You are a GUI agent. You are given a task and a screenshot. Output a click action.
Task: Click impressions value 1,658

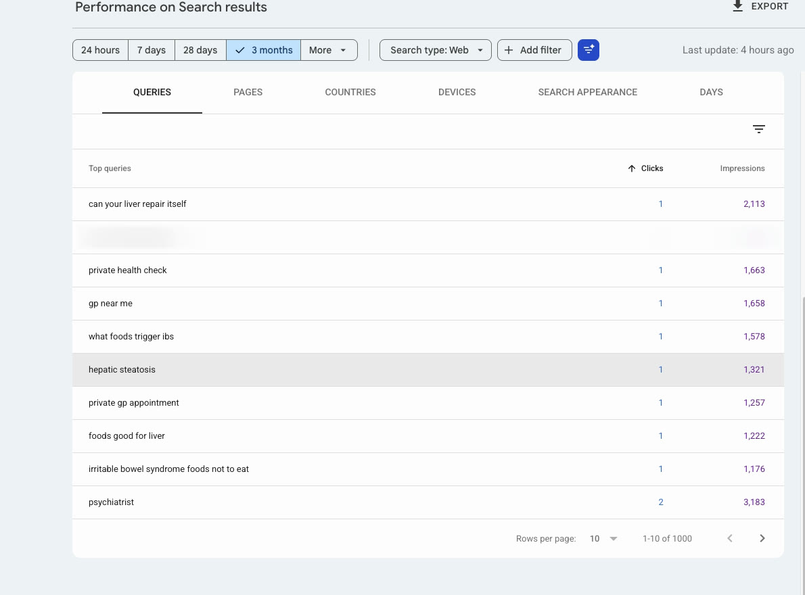754,304
